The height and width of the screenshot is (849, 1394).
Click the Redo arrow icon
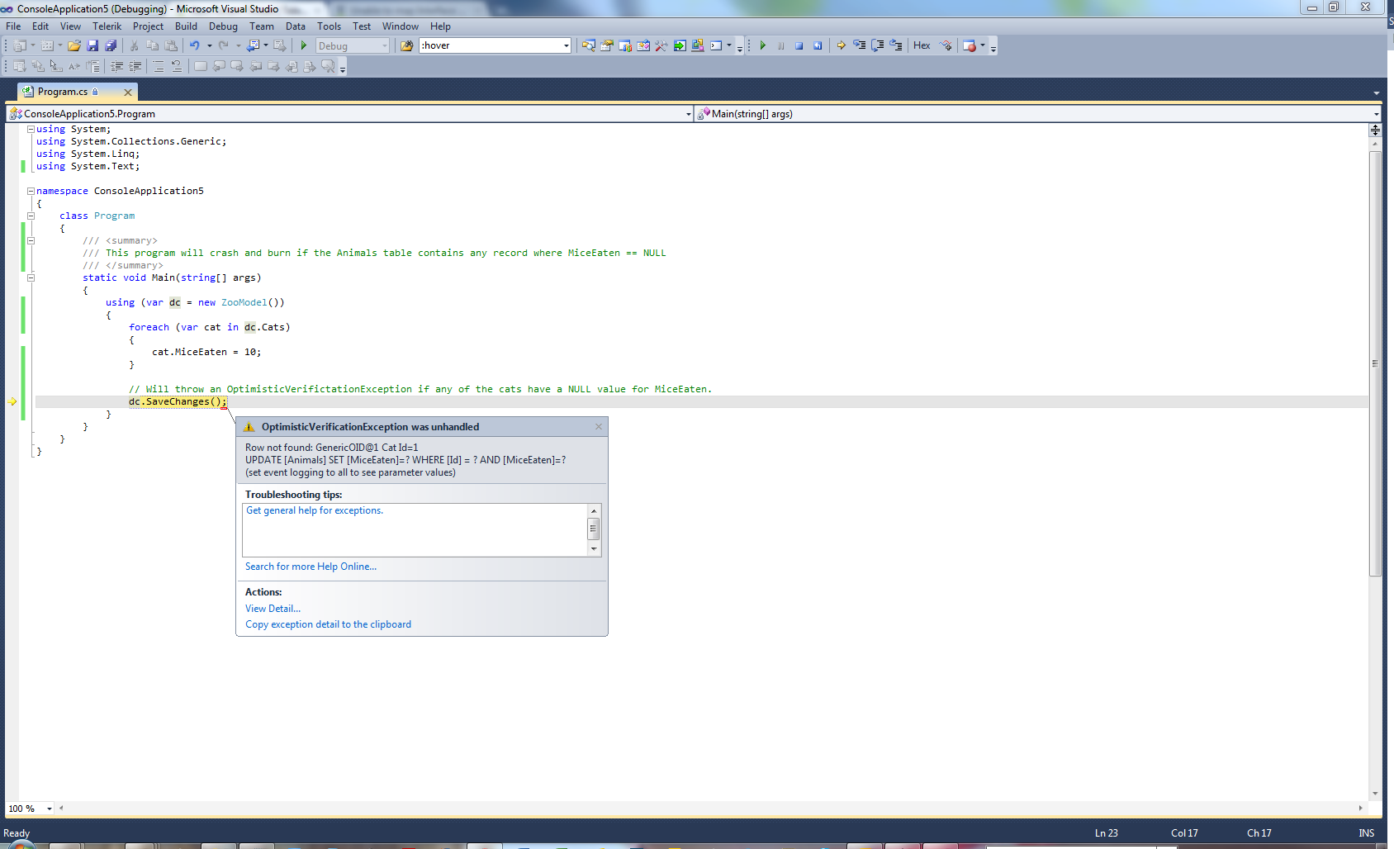point(223,45)
